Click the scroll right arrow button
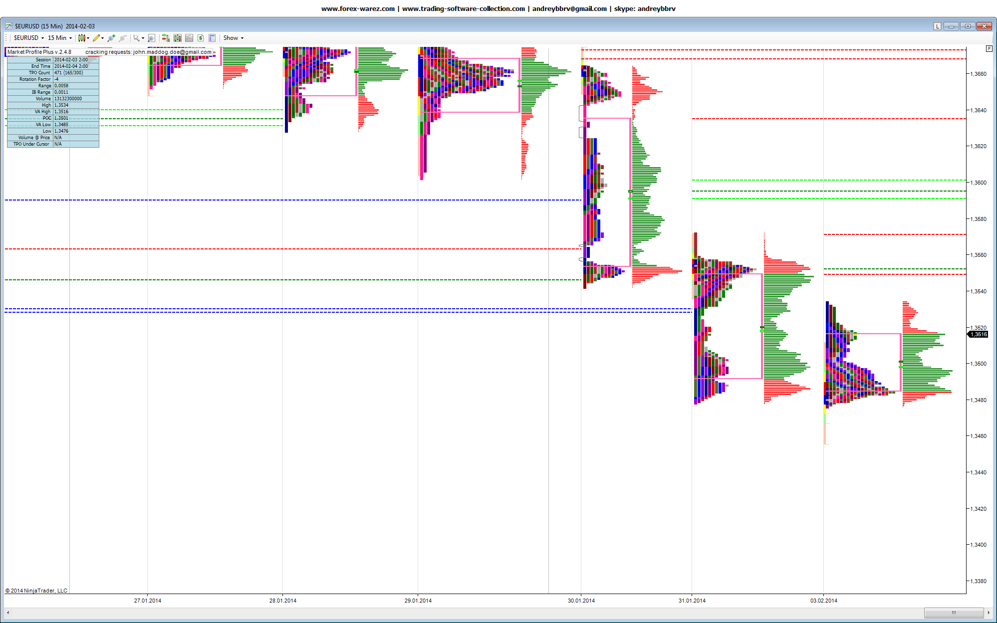Screen dimensions: 997x623 pos(988,613)
